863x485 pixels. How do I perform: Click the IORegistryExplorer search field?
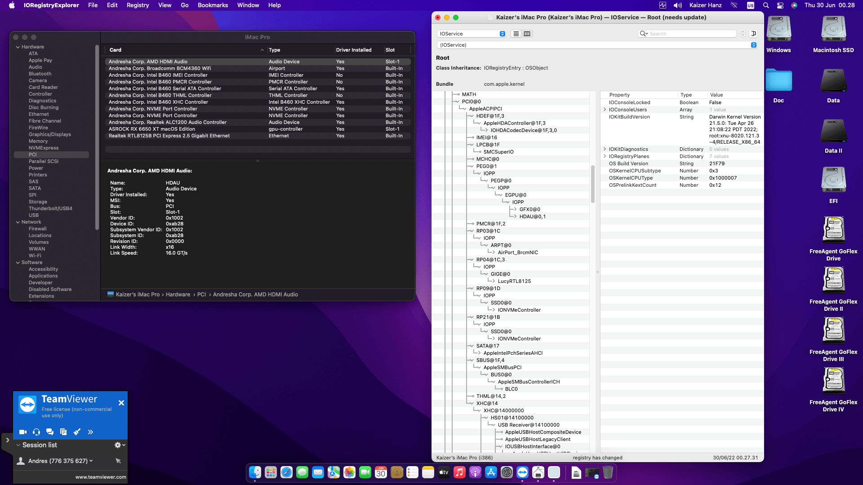click(x=688, y=34)
